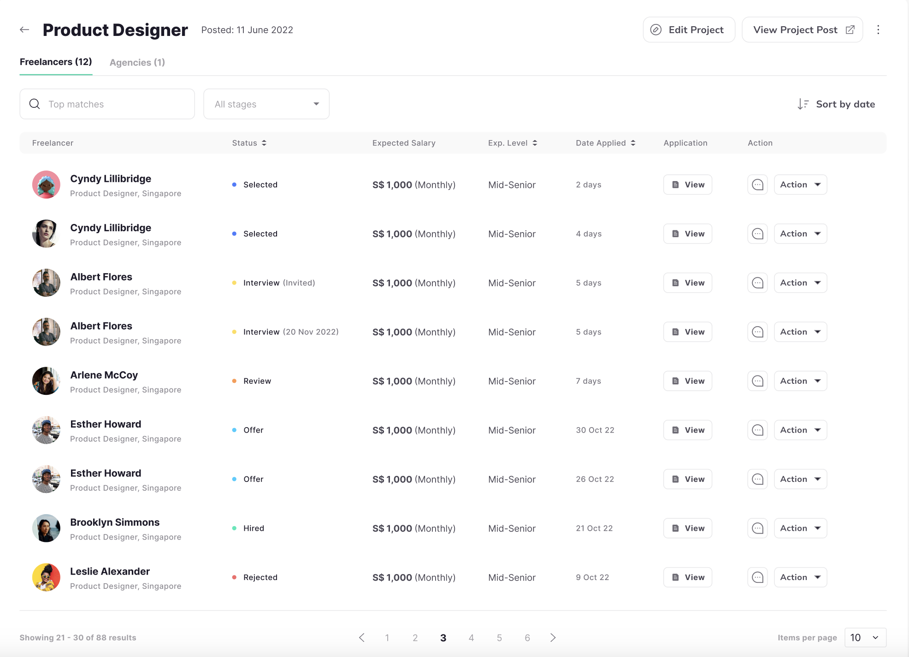Click message icon in Leslie Alexander row

[757, 577]
